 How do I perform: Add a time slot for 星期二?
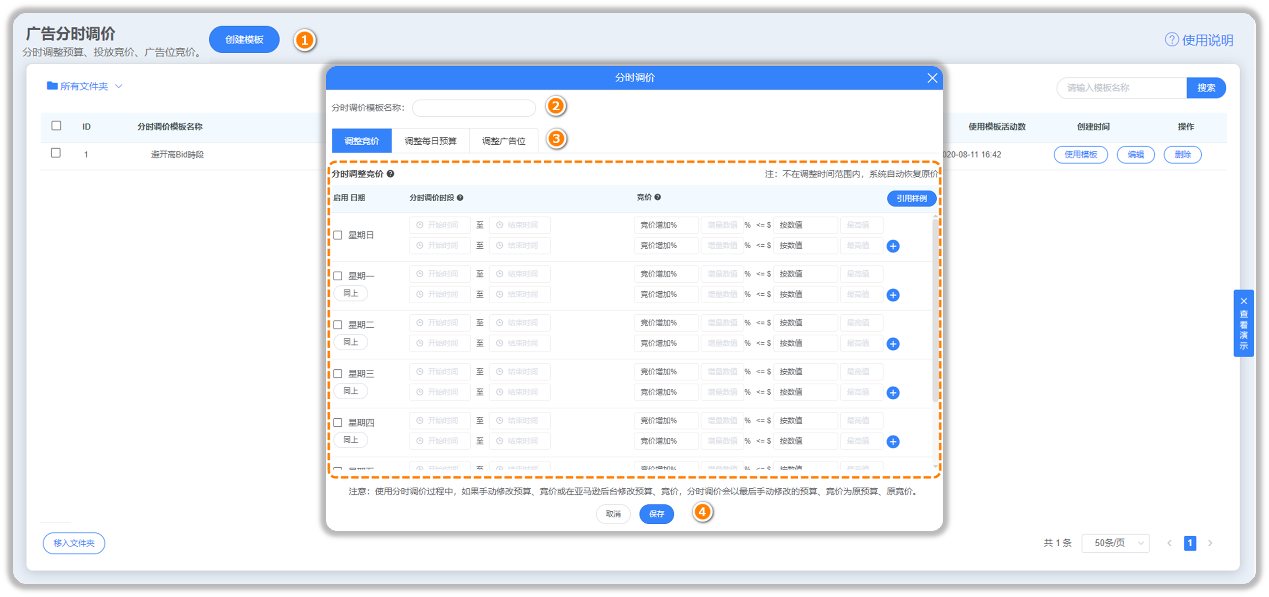pyautogui.click(x=893, y=344)
